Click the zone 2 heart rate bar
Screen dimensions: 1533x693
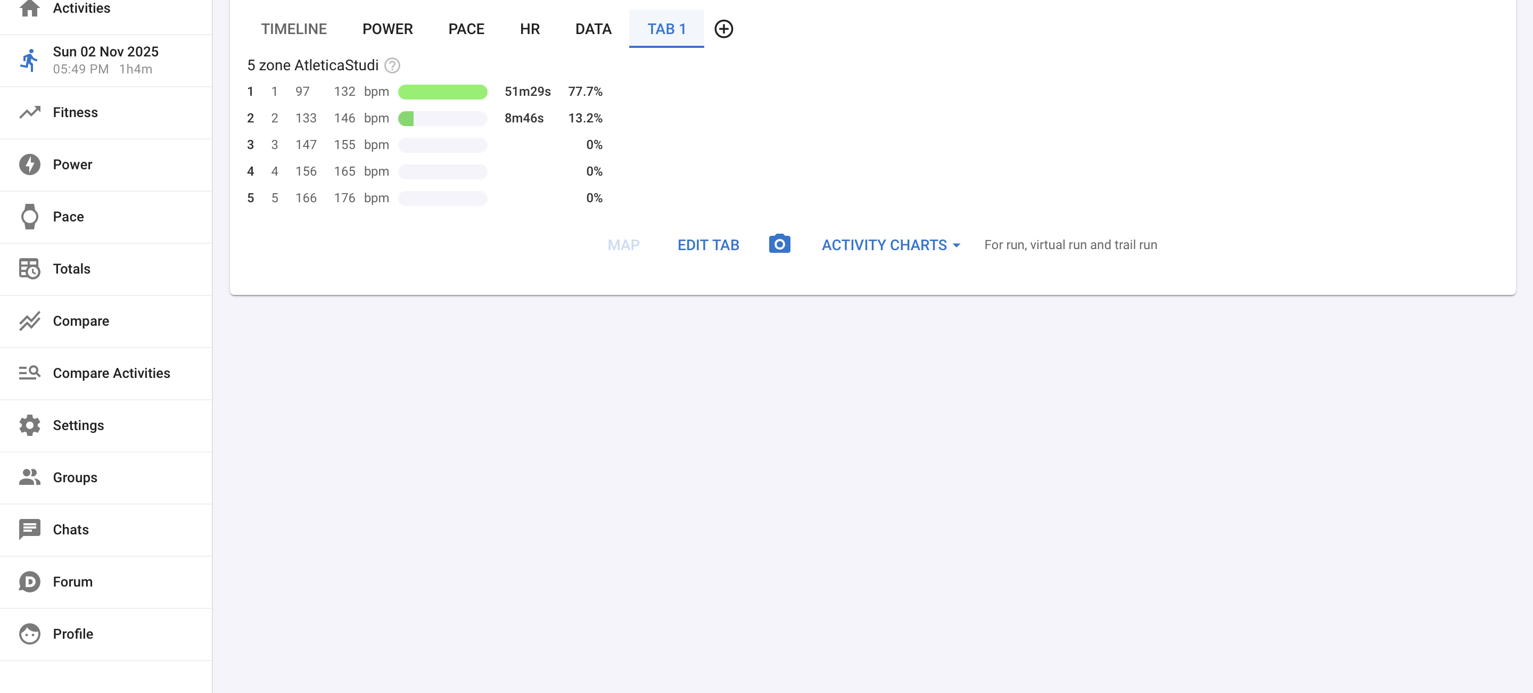(x=442, y=118)
